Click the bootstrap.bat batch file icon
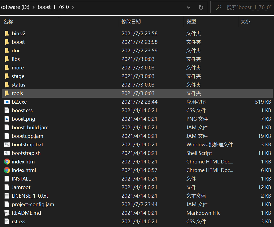 pos(7,145)
